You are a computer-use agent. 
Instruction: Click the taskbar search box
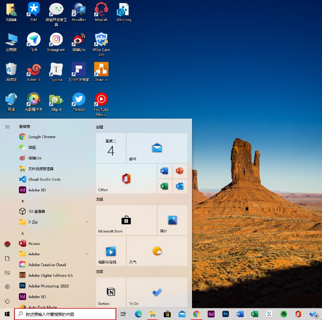coord(64,314)
